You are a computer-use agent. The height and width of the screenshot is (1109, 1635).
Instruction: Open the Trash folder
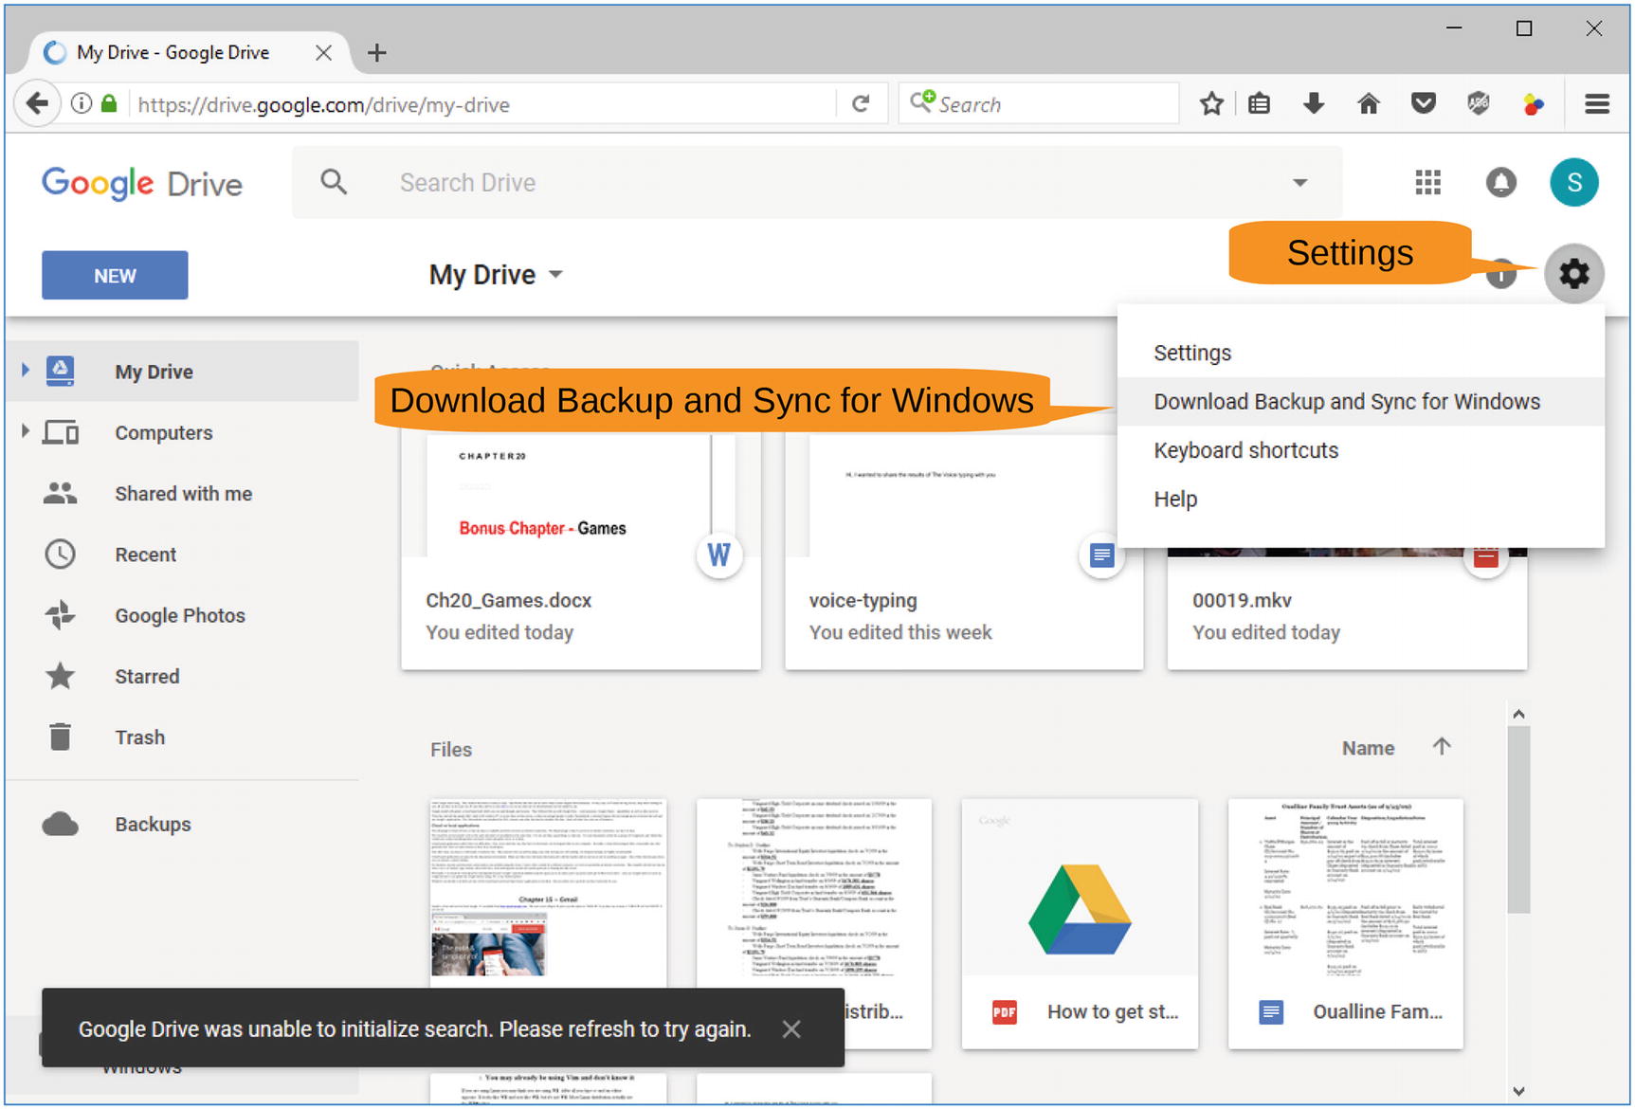tap(182, 736)
